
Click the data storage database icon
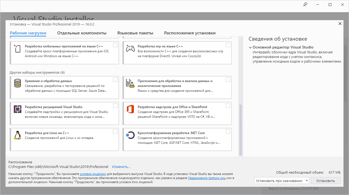pos(18,83)
